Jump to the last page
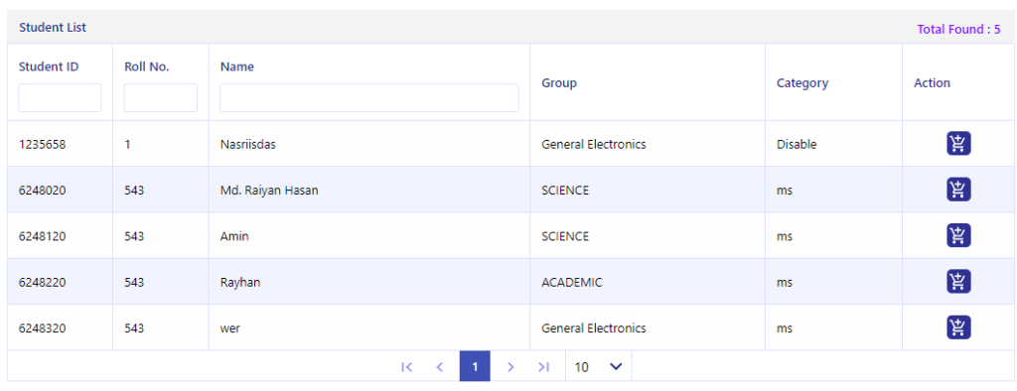 point(543,367)
